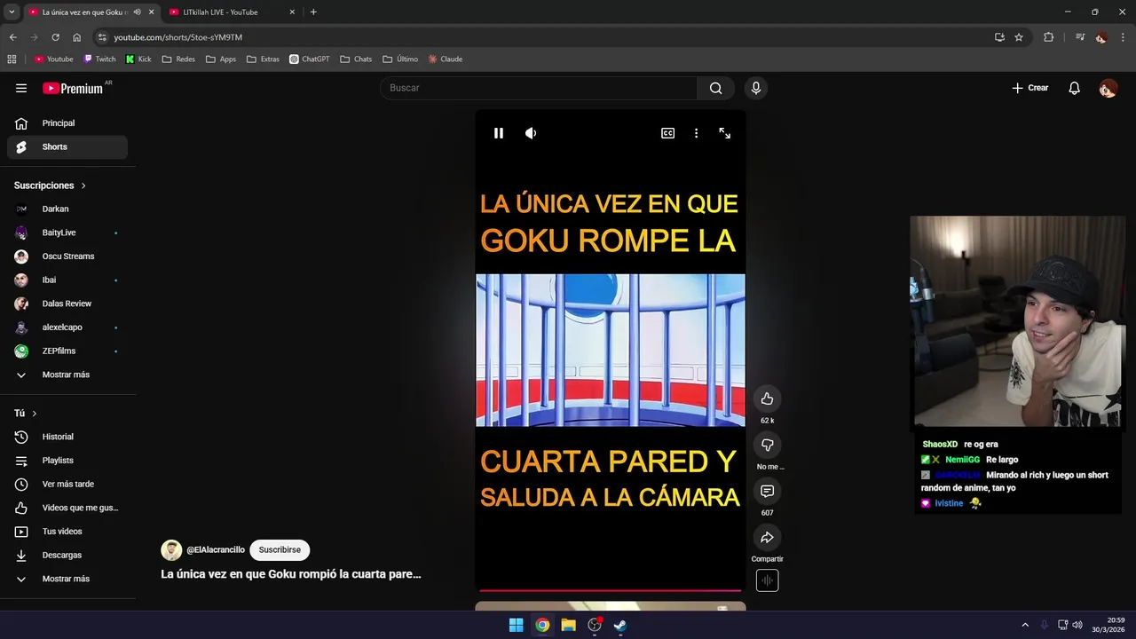Mute the Short's volume icon
This screenshot has width=1136, height=639.
pos(531,133)
